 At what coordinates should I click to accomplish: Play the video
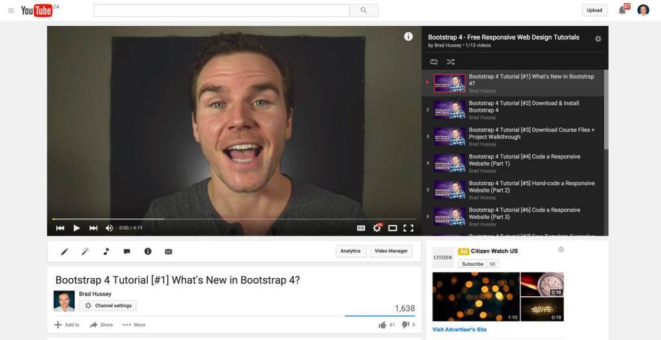[x=77, y=228]
